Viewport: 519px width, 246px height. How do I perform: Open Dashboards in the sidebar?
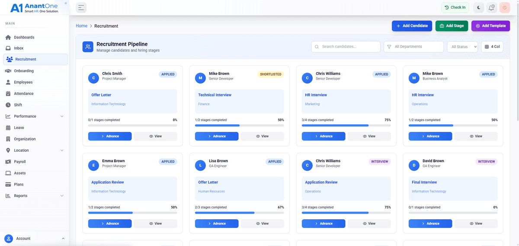point(35,37)
